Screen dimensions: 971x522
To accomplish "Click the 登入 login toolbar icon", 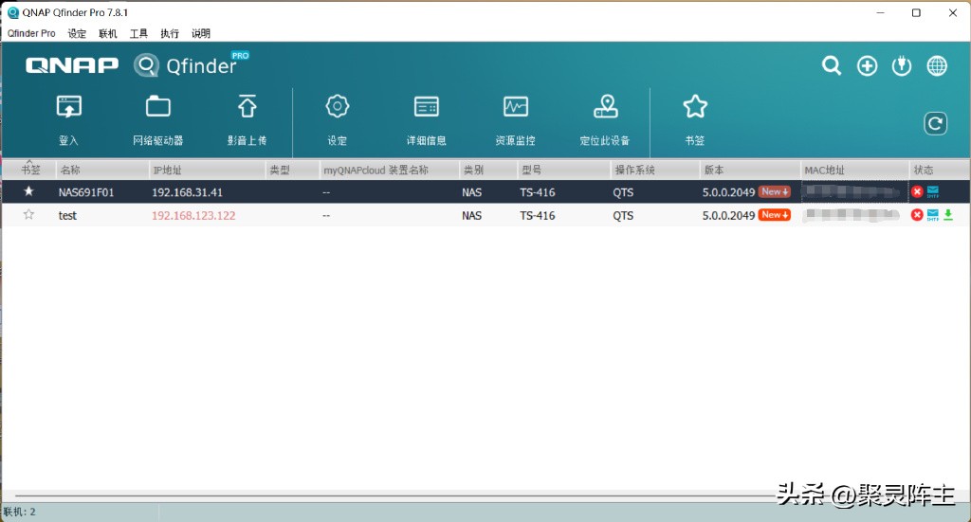I will coord(68,107).
